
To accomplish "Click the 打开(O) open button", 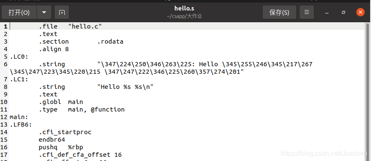I will (x=19, y=12).
